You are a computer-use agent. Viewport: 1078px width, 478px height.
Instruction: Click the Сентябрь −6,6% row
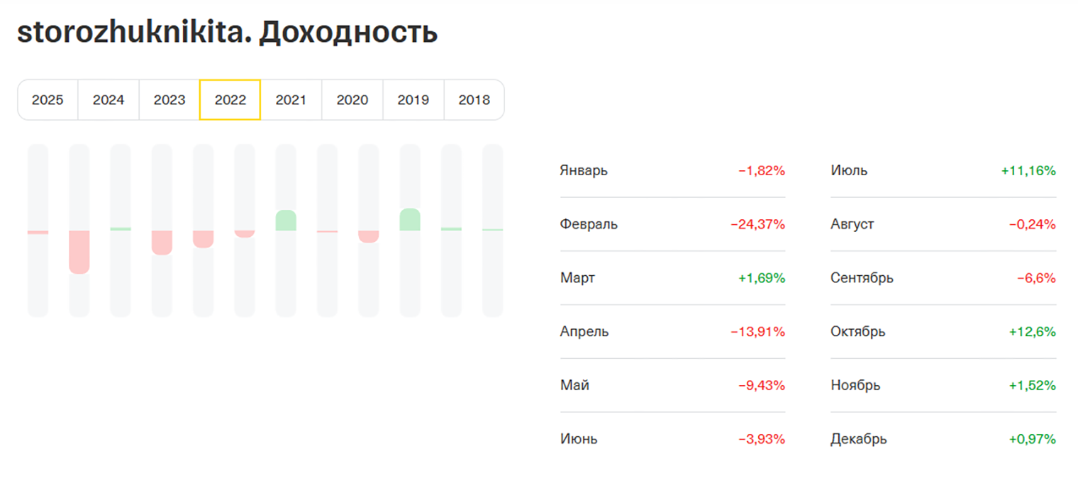943,278
